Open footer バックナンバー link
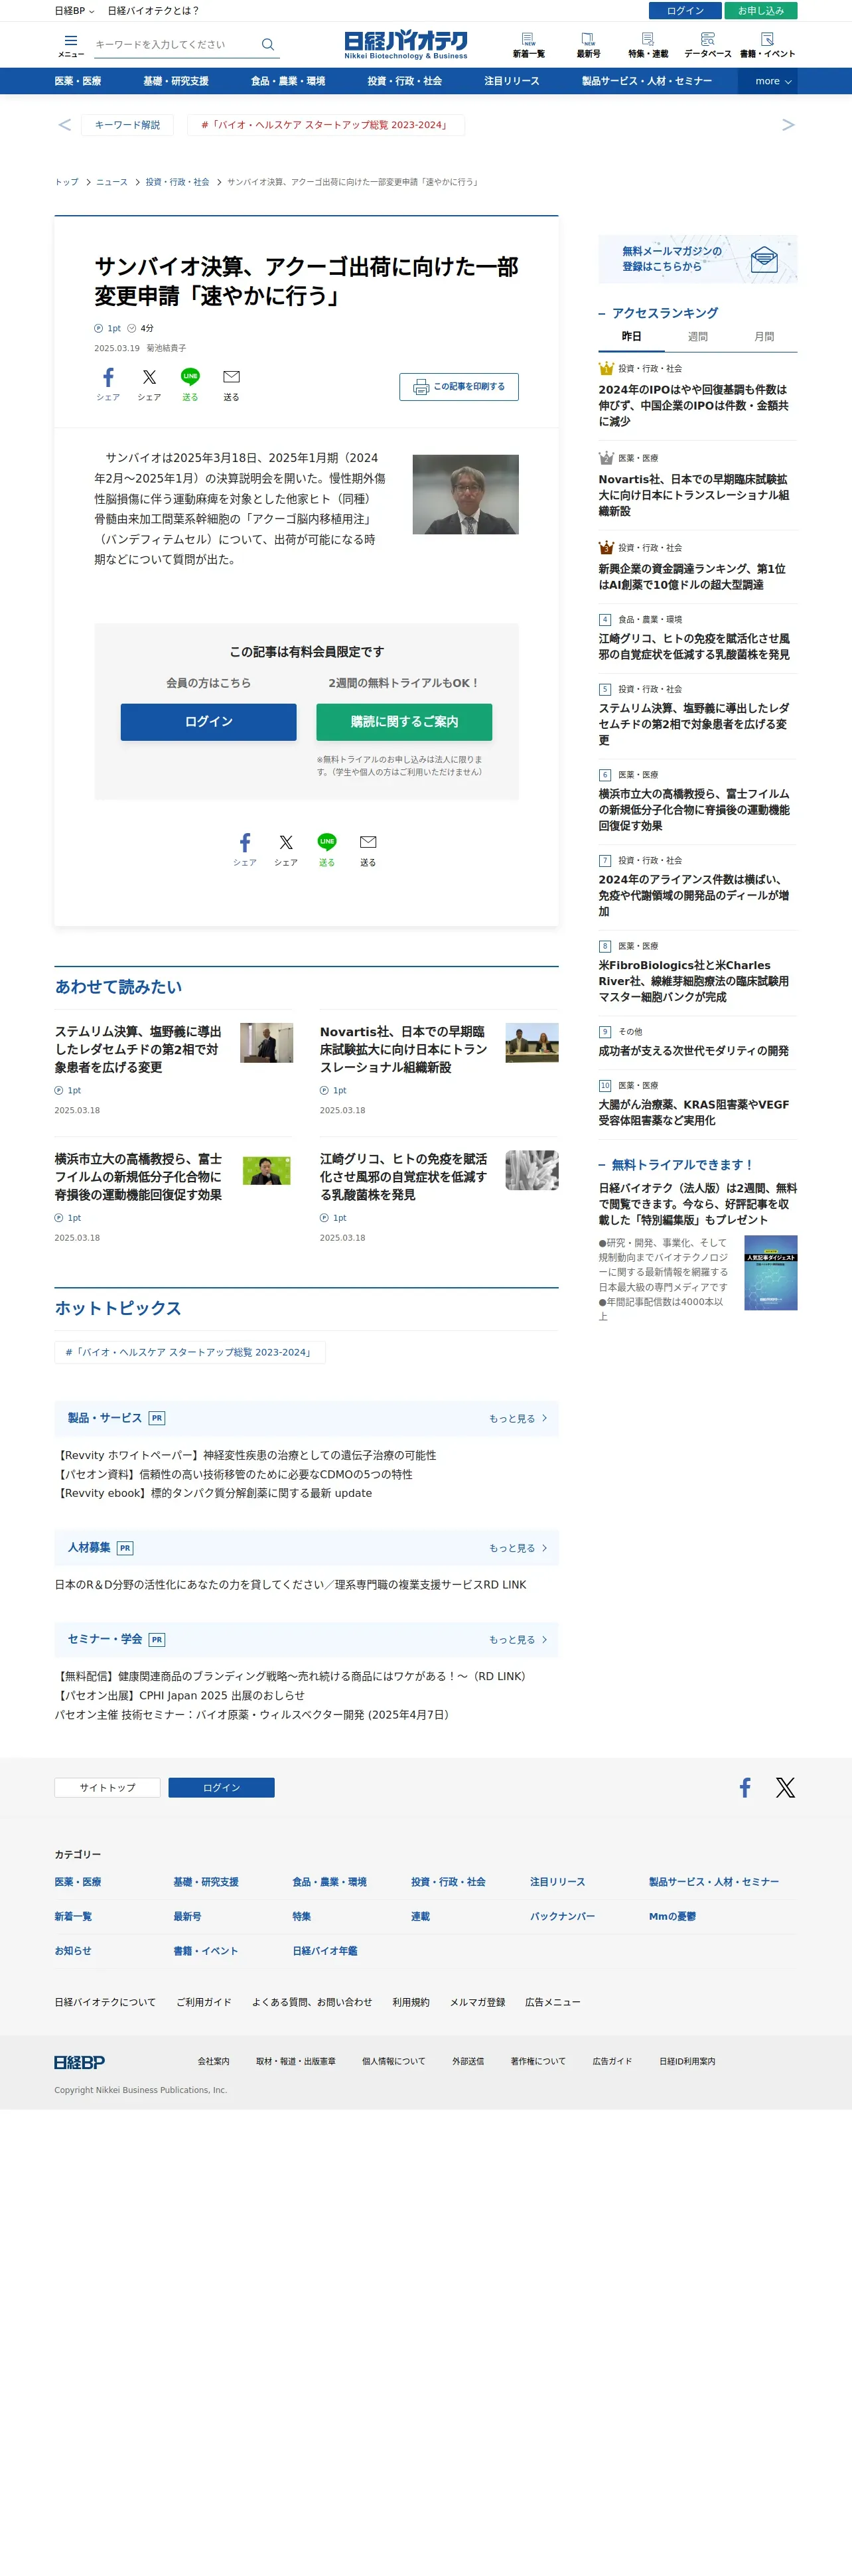Image resolution: width=852 pixels, height=2557 pixels. tap(563, 1916)
